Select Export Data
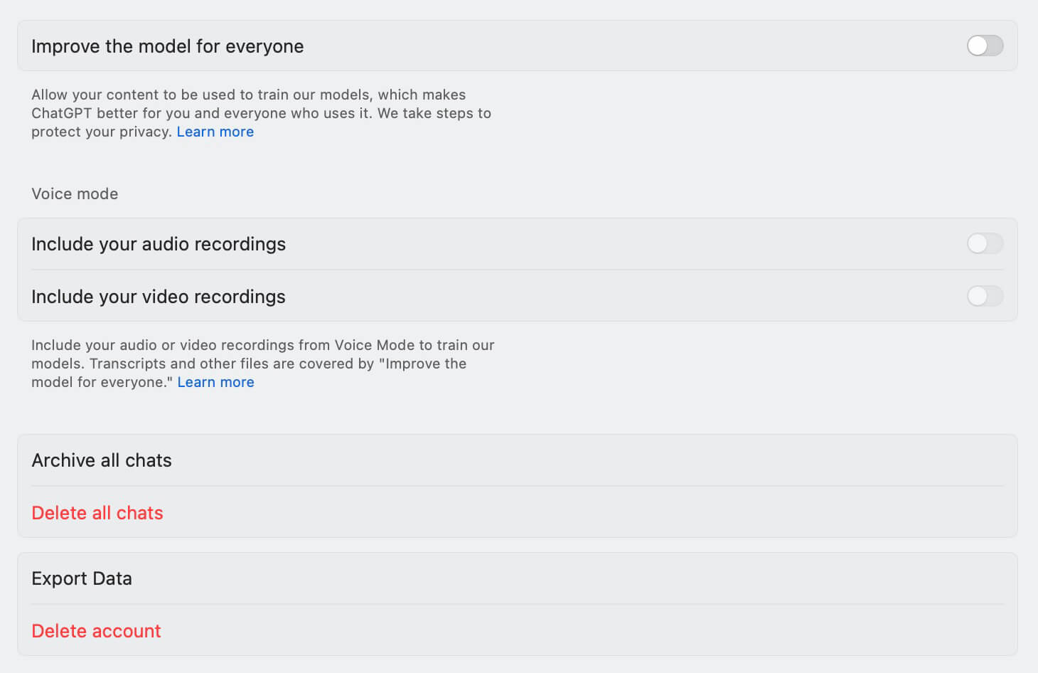Screen dimensions: 1038x673 coord(82,578)
